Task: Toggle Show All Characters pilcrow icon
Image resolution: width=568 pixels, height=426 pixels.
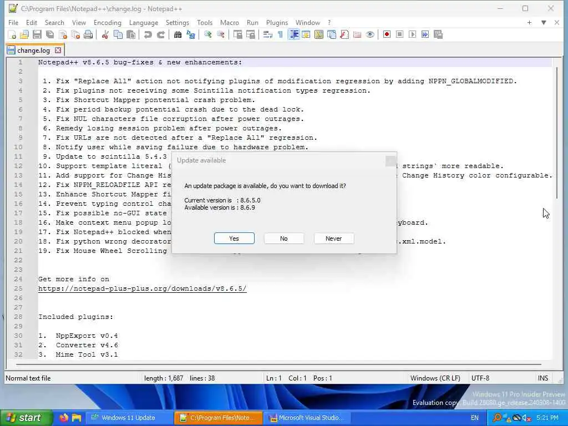Action: pyautogui.click(x=280, y=35)
